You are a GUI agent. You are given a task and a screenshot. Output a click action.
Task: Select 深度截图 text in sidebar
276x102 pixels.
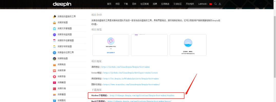click(61, 82)
